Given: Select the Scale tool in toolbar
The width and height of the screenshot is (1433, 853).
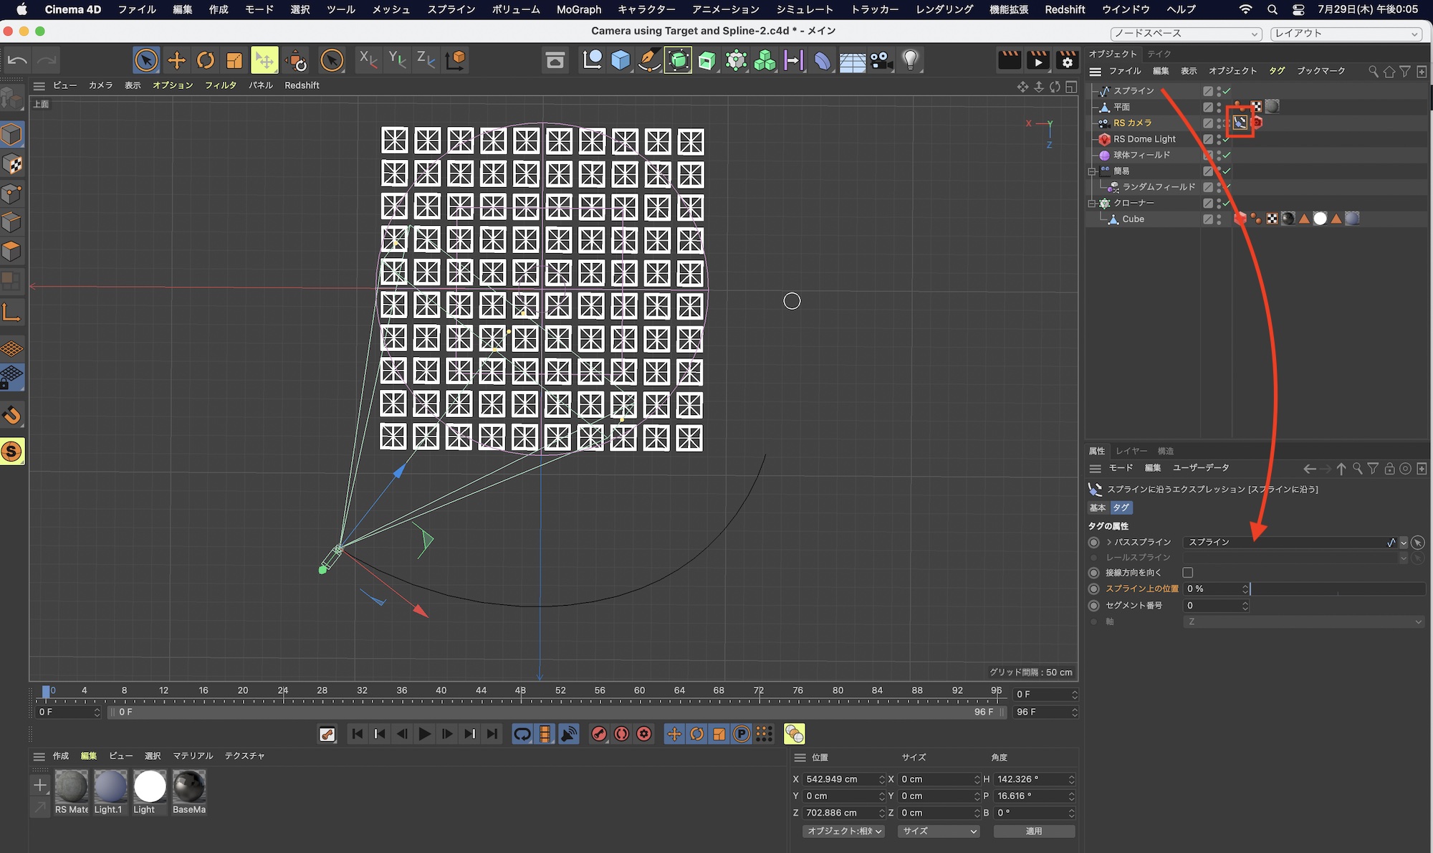Looking at the screenshot, I should 234,60.
